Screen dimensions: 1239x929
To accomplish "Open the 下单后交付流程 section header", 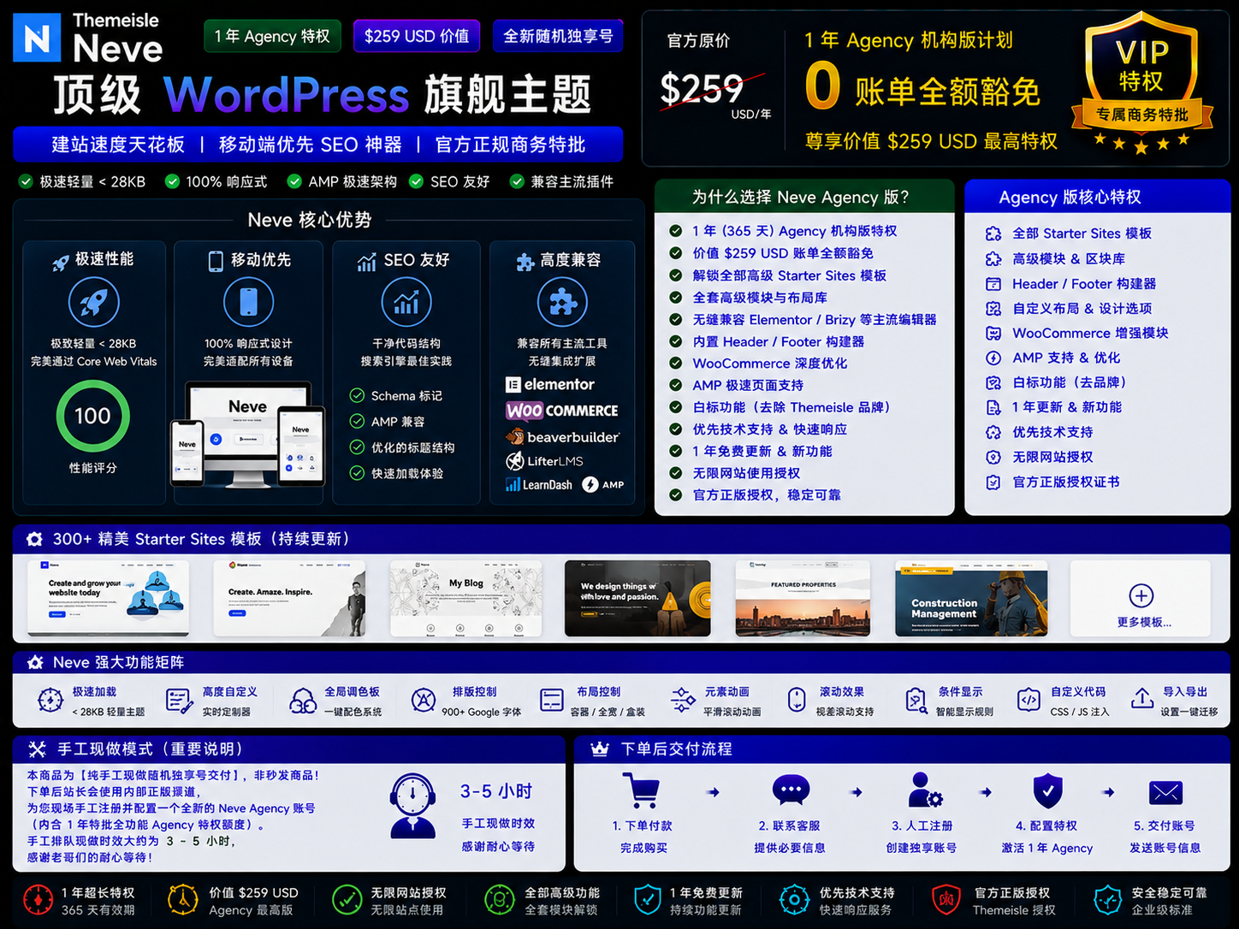I will 902,749.
